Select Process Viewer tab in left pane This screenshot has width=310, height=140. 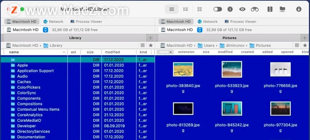pyautogui.click(x=86, y=22)
